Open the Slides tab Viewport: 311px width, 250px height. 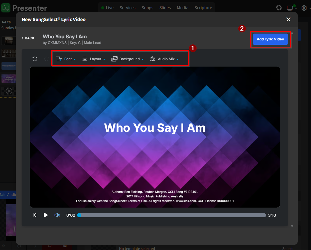click(165, 8)
